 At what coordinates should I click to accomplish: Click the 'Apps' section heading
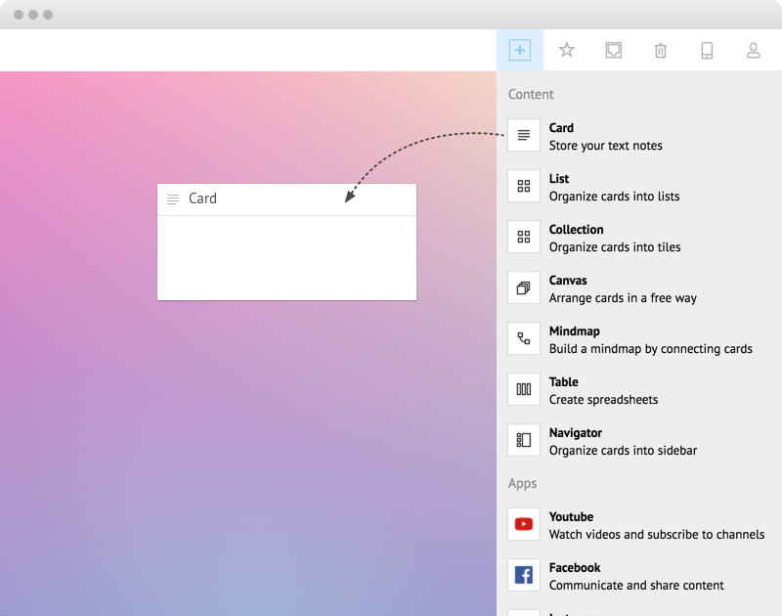tap(522, 484)
